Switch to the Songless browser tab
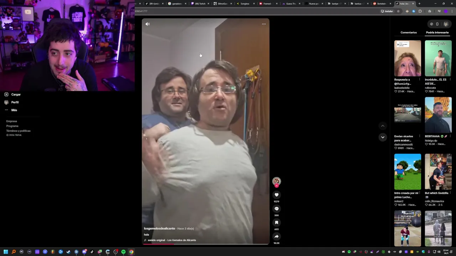Image resolution: width=456 pixels, height=256 pixels. (245, 4)
